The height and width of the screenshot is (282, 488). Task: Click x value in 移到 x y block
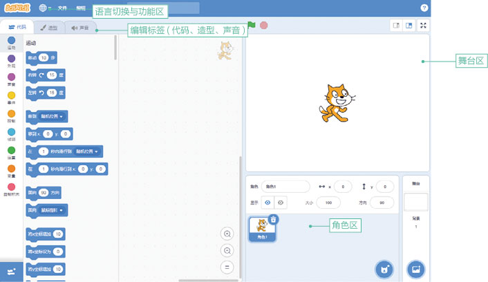coord(48,134)
